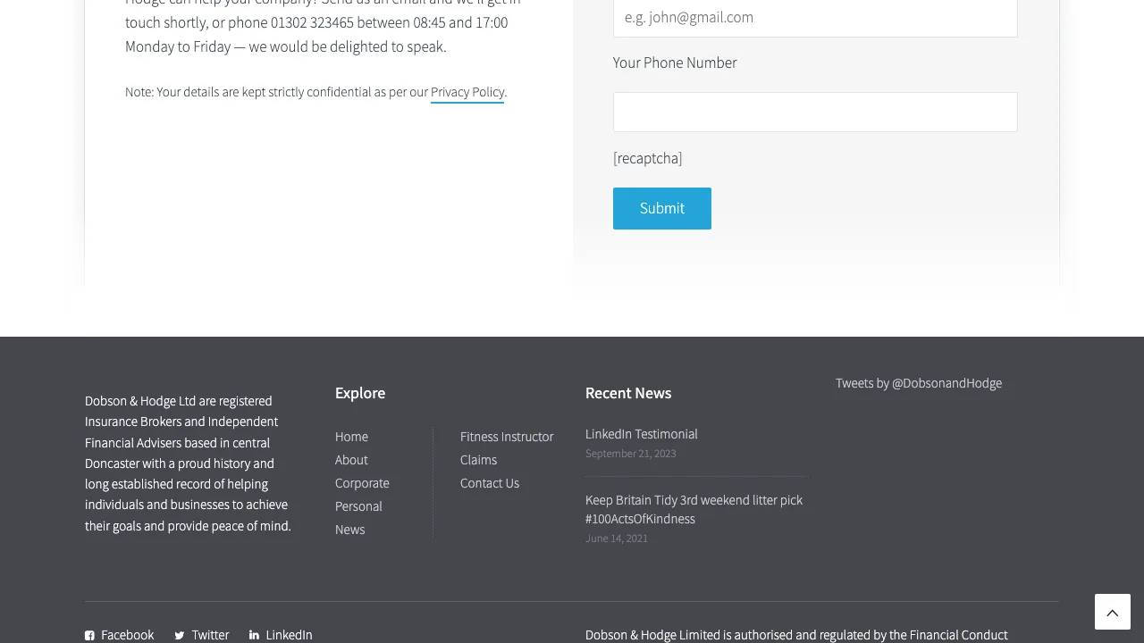Screen dimensions: 1144x643
Task: Open the Personal page link
Action: (358, 506)
